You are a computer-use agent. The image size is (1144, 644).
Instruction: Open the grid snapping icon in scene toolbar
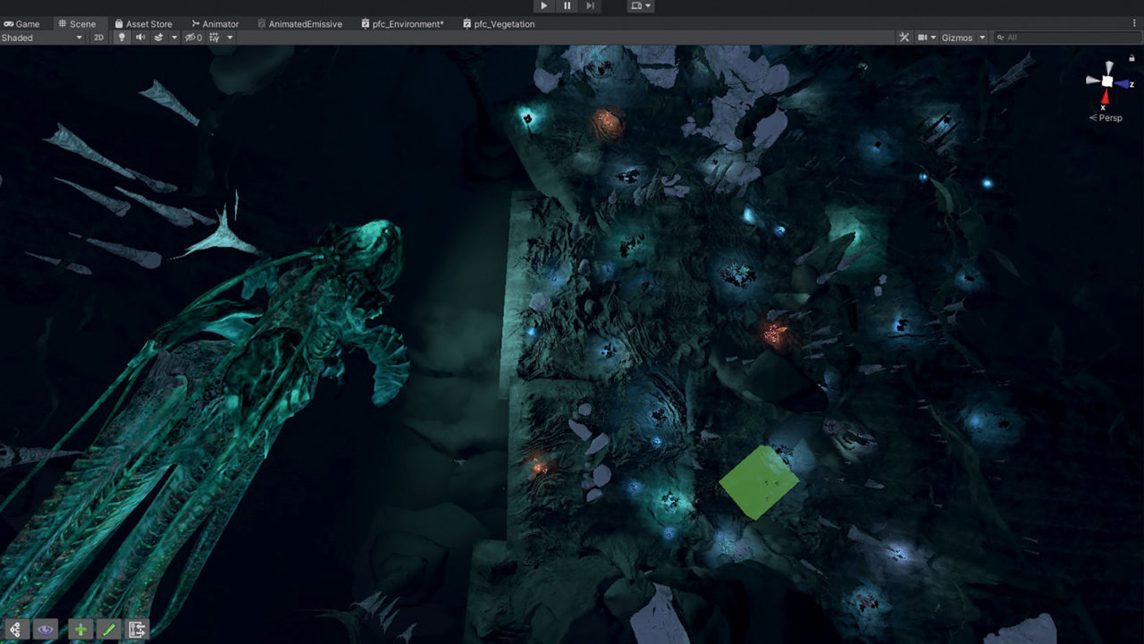(214, 38)
